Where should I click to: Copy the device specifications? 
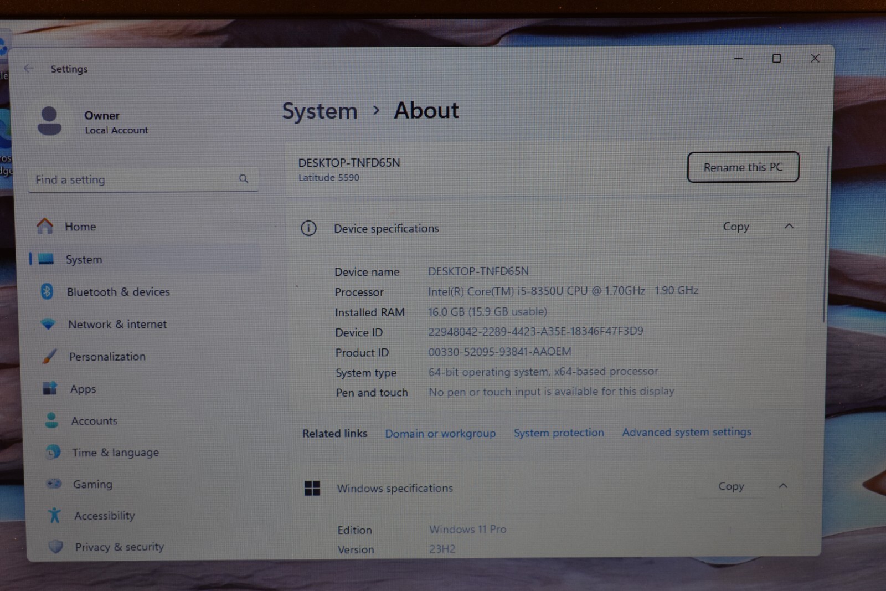click(736, 227)
